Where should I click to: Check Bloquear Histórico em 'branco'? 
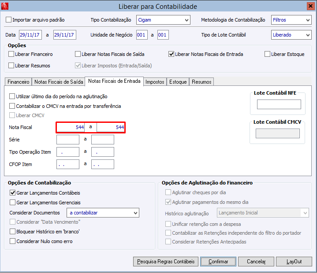(12, 232)
